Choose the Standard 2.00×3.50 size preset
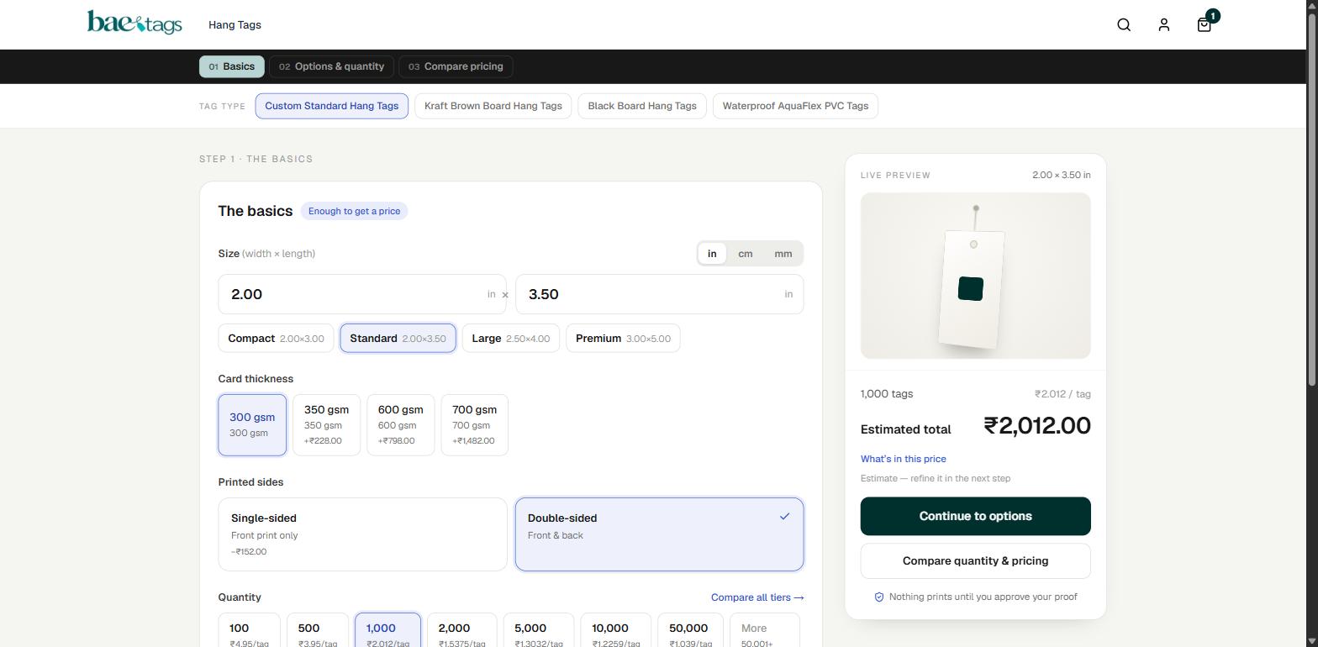The height and width of the screenshot is (647, 1318). point(398,339)
